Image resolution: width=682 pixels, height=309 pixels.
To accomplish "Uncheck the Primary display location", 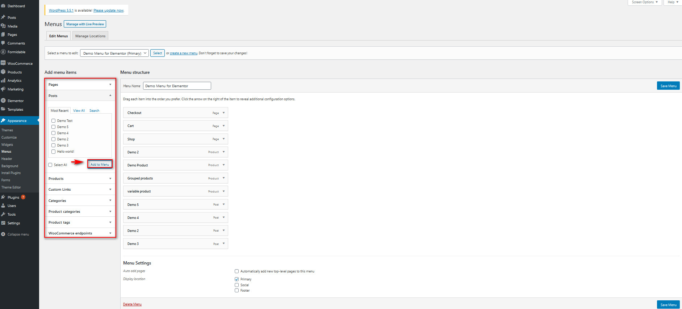I will (x=237, y=279).
